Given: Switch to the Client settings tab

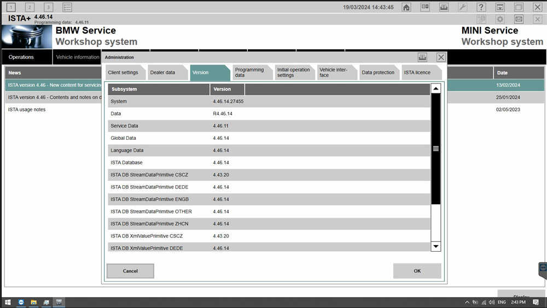Looking at the screenshot, I should (123, 73).
